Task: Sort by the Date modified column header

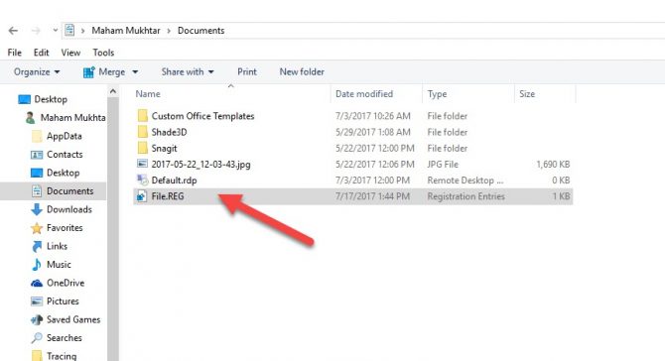Action: coord(364,94)
